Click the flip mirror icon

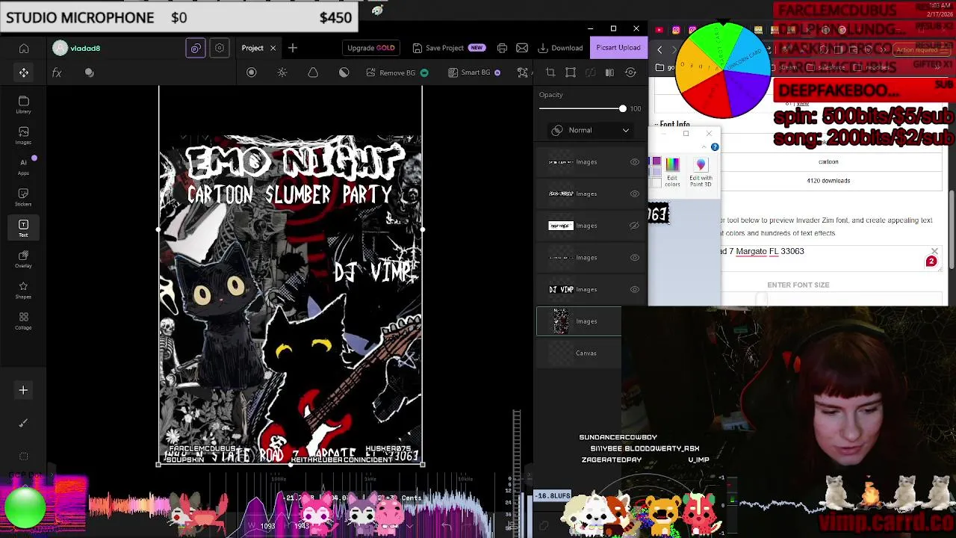609,72
